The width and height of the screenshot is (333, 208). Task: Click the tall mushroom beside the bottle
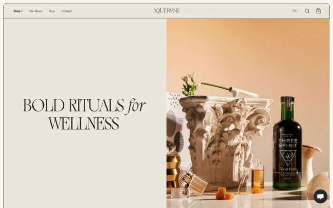(309, 164)
